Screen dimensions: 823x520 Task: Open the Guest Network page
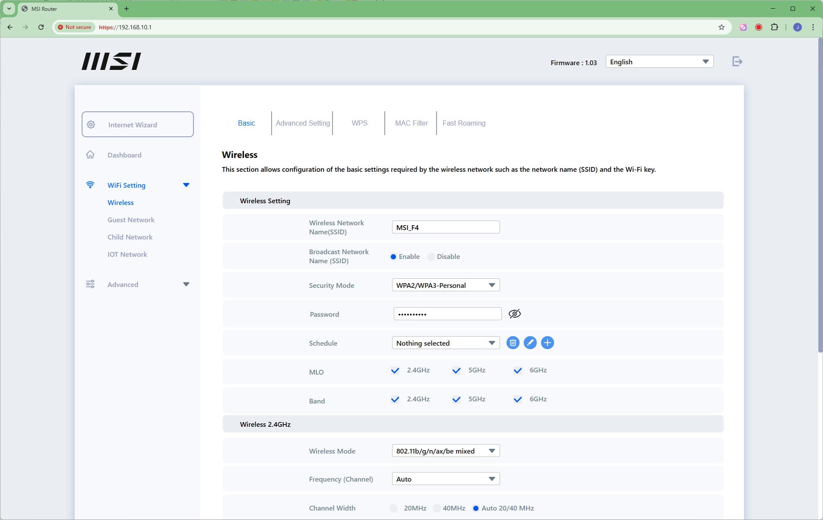pos(131,220)
